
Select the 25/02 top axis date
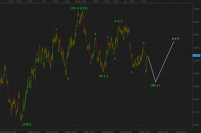coord(78,1)
